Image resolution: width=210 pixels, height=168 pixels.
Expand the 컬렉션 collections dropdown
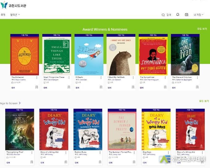pos(15,15)
